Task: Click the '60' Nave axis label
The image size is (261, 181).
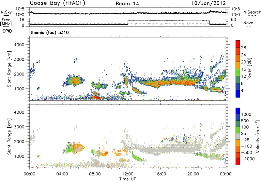Action: click(x=234, y=20)
